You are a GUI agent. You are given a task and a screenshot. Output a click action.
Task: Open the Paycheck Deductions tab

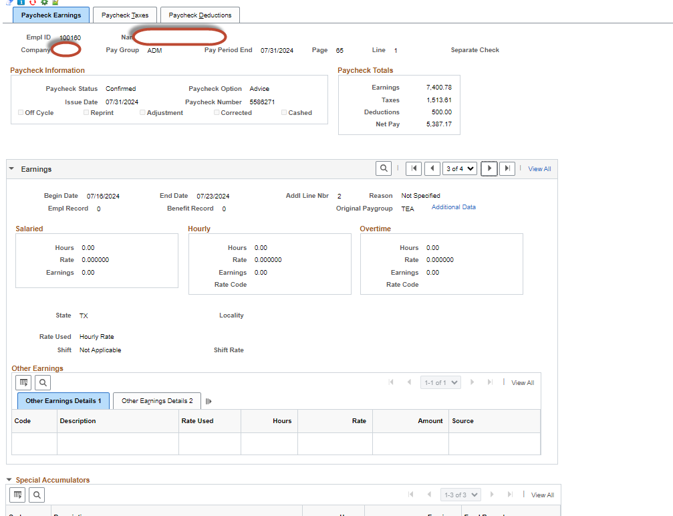pyautogui.click(x=200, y=15)
